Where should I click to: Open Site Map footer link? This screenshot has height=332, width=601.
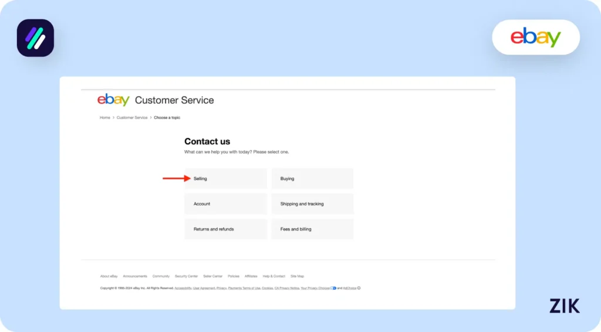tap(297, 276)
